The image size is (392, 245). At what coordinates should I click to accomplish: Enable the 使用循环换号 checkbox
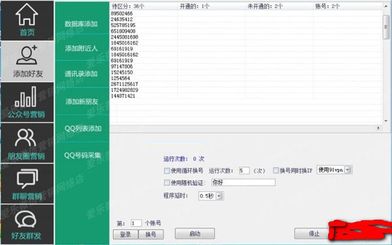pyautogui.click(x=167, y=171)
